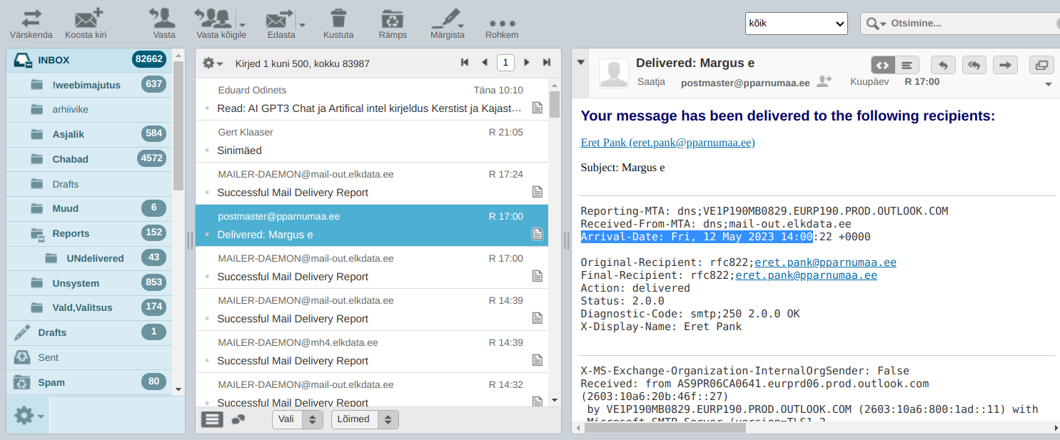Add postmaster@pparnumaa.ee to contacts
The image size is (1060, 440).
tap(824, 82)
